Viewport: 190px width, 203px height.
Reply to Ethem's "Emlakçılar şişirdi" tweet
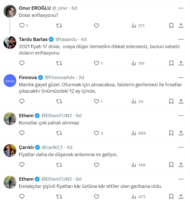click(22, 197)
